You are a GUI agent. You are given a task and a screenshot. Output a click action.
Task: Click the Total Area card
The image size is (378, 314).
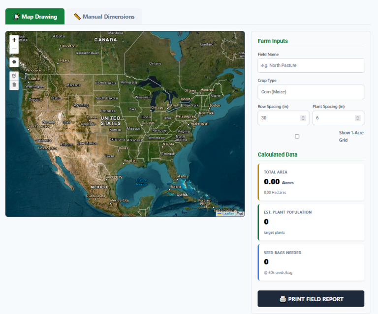311,182
